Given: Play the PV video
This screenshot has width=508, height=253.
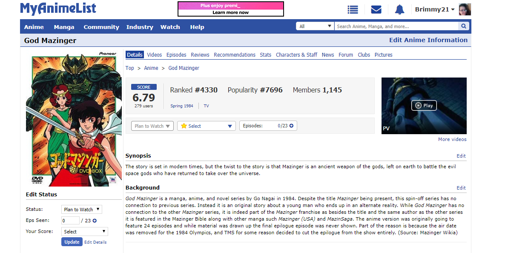Looking at the screenshot, I should click(x=424, y=106).
